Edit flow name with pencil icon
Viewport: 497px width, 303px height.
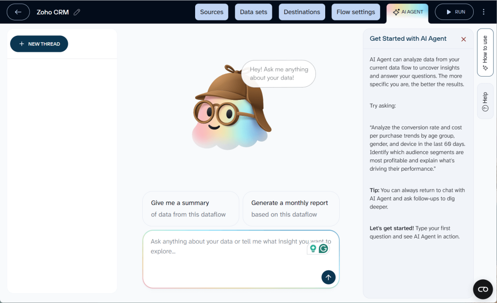click(x=77, y=12)
